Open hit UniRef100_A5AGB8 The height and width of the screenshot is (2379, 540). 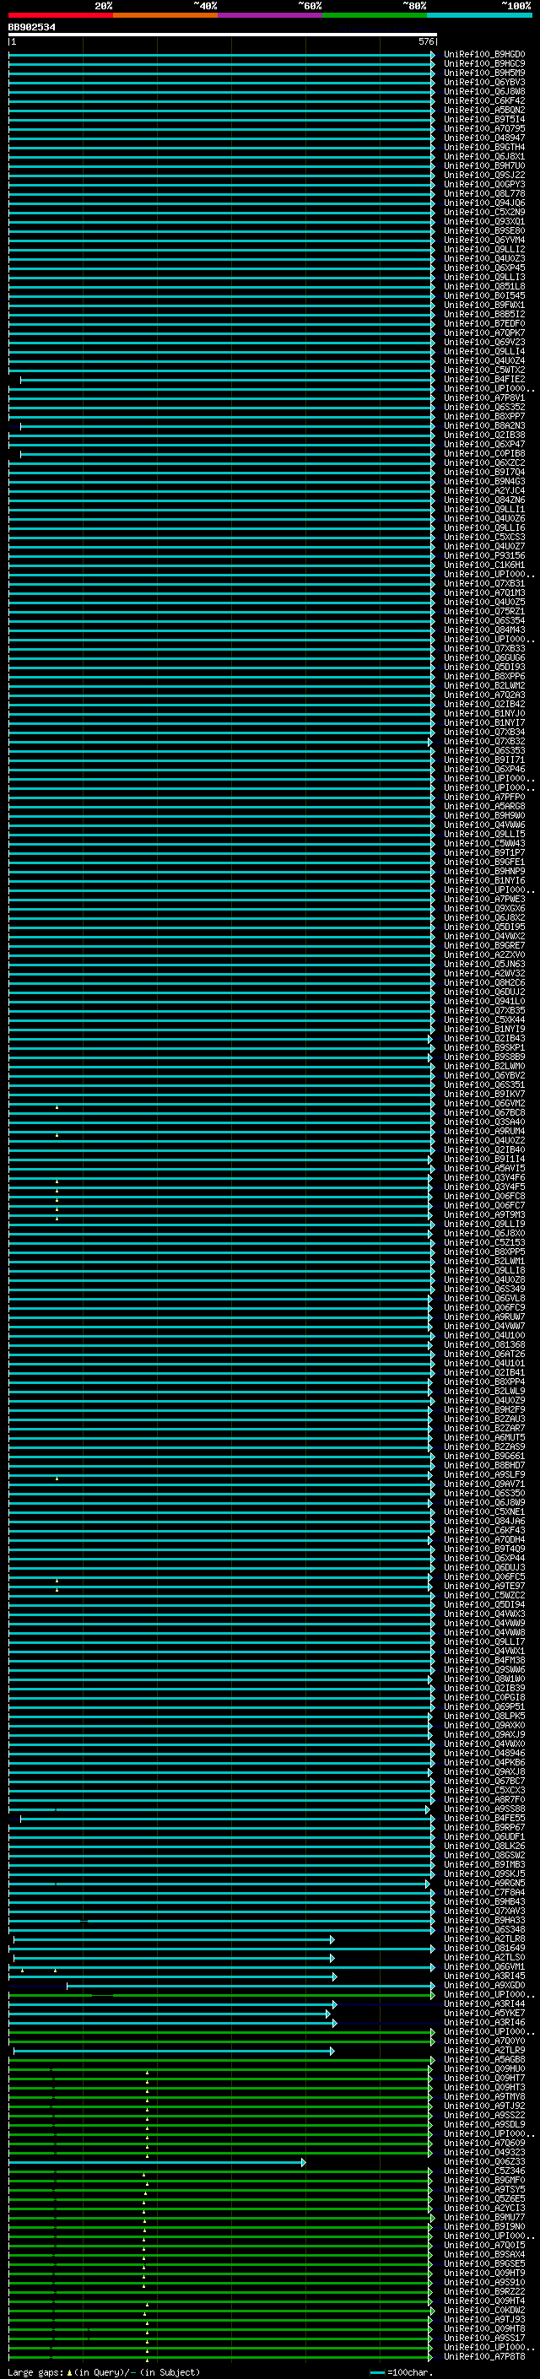484,2059
